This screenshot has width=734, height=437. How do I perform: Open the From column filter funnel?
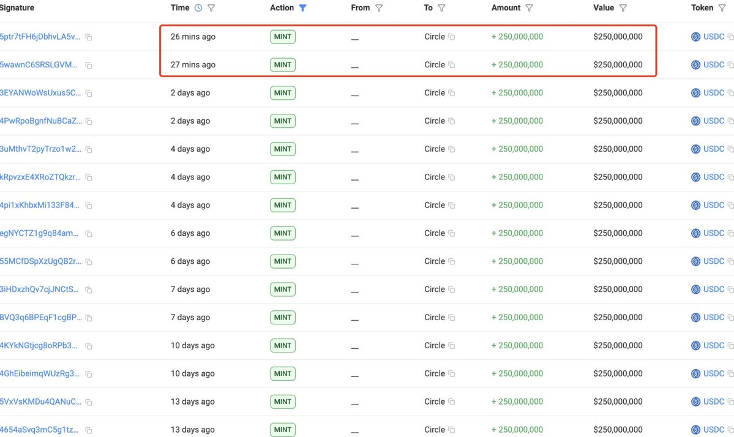380,7
